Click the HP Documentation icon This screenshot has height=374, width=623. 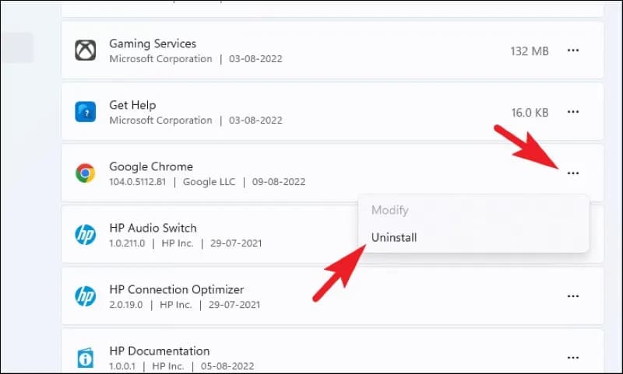point(85,358)
